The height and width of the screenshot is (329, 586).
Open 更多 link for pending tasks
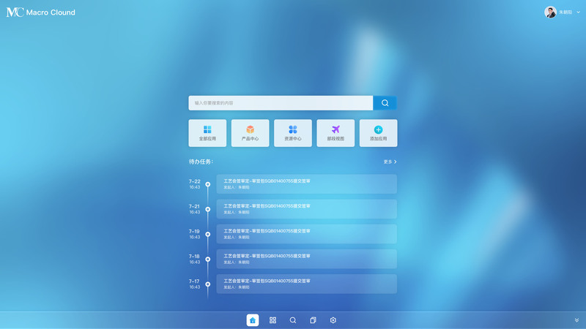pyautogui.click(x=390, y=162)
